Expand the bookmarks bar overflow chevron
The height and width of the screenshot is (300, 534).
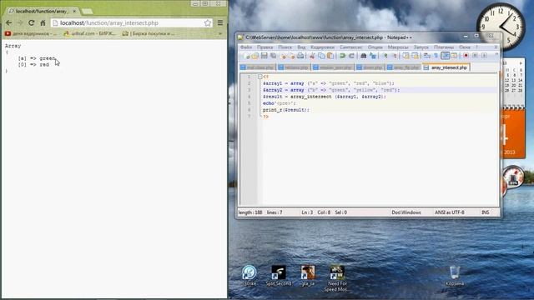click(220, 33)
